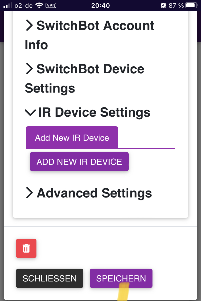The image size is (201, 301).
Task: Tap the underlined input line beside the chip
Action: [147, 147]
